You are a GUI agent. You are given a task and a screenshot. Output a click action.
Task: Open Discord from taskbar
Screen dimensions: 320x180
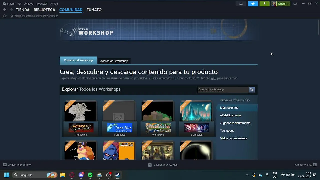coord(81,175)
